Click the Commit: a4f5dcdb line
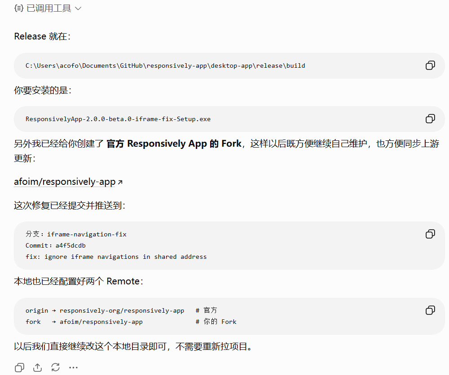449x375 pixels. tap(56, 245)
